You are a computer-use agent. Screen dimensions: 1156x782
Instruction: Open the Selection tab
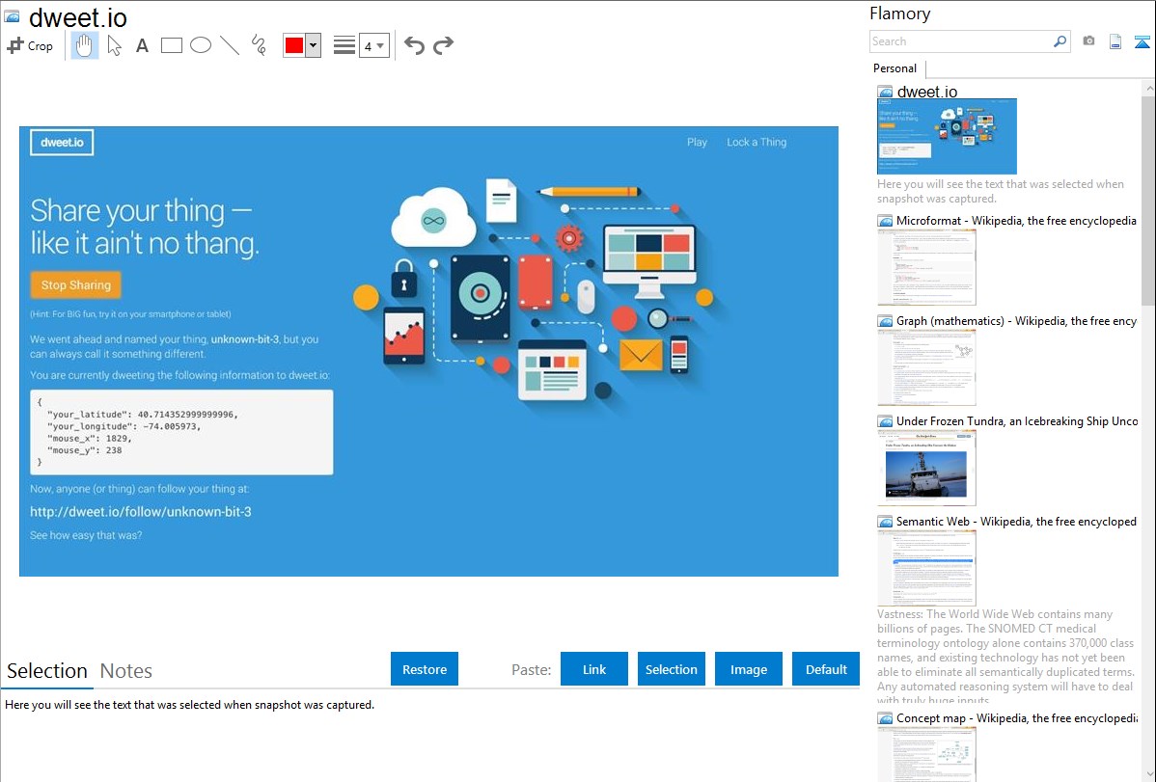coord(47,671)
